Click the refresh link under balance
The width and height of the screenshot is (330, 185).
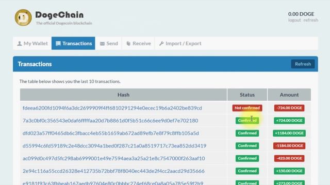(310, 20)
